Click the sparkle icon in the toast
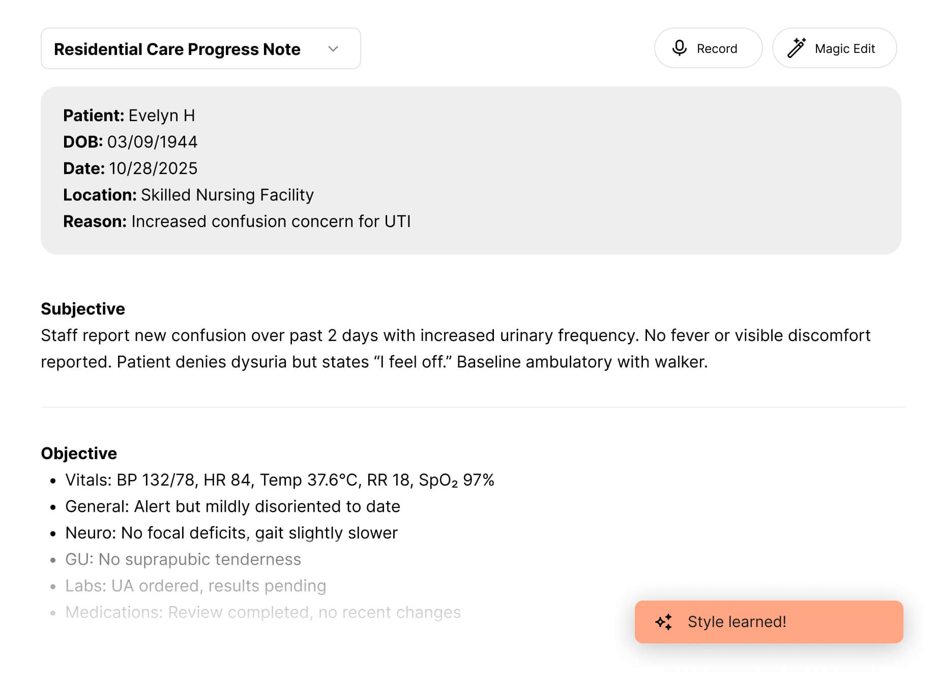 (663, 622)
